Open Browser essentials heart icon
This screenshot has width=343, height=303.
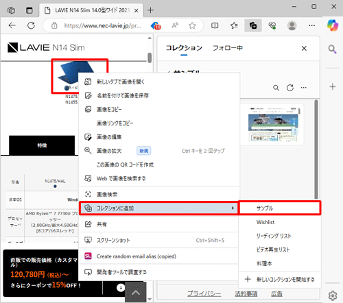click(272, 25)
